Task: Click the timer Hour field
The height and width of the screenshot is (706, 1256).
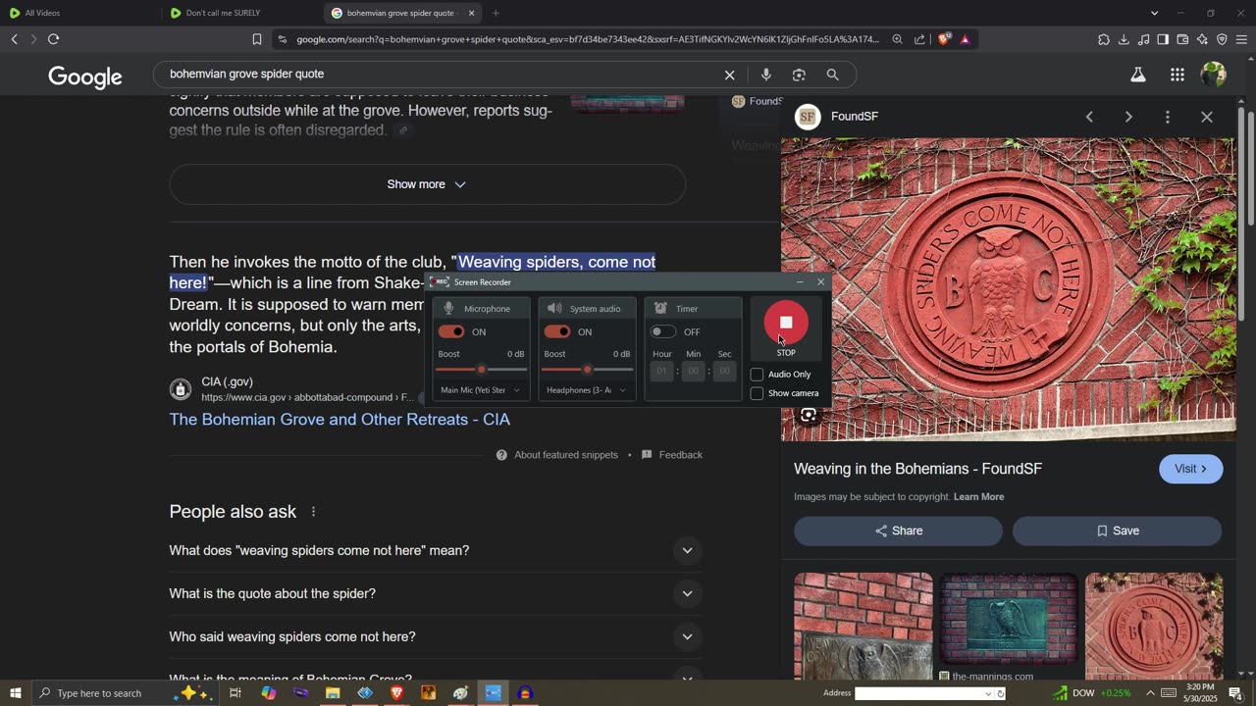Action: coord(661,372)
